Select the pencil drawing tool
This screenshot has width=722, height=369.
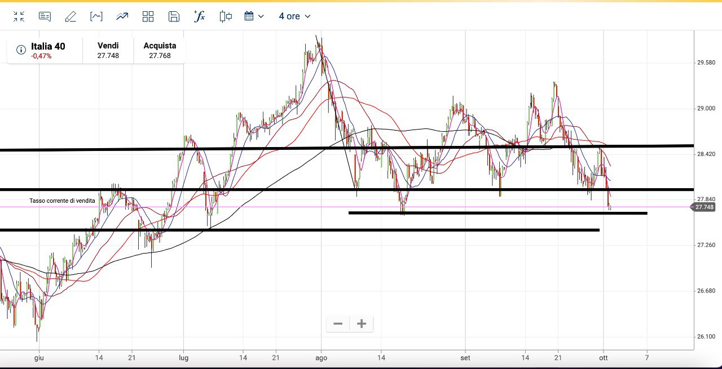point(71,16)
